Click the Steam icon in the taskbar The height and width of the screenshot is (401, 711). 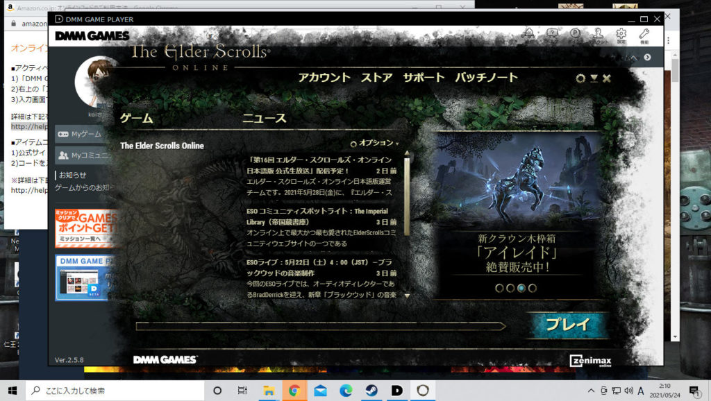click(371, 390)
